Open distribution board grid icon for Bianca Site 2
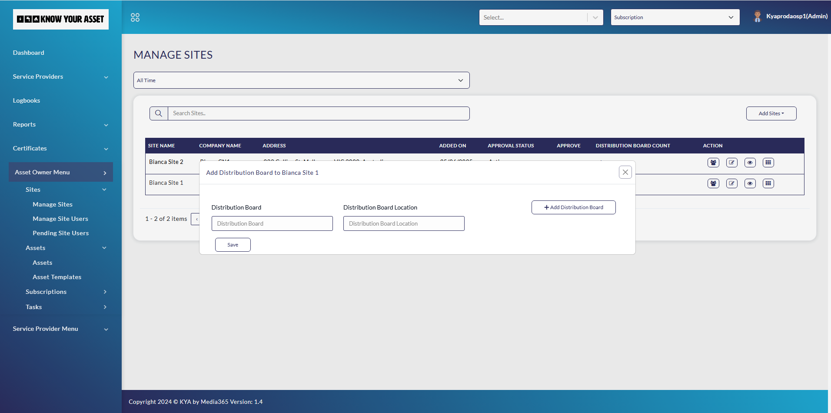Viewport: 831px width, 413px height. pos(768,163)
